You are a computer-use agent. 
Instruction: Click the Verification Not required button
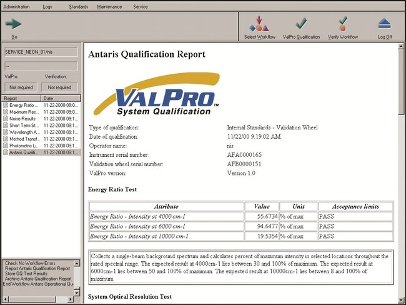coord(59,87)
